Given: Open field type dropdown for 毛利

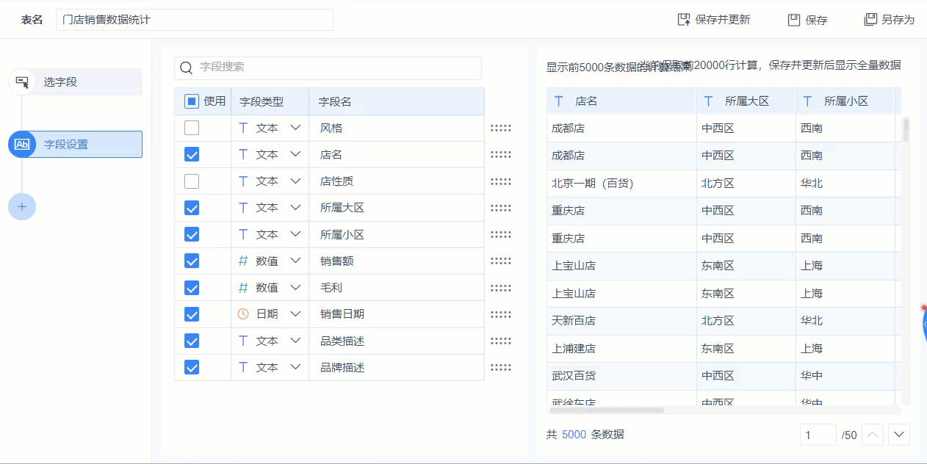Looking at the screenshot, I should click(295, 287).
